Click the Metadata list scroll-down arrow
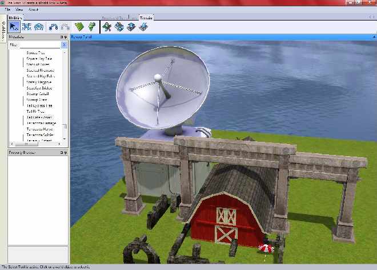The height and width of the screenshot is (270, 377). 65,139
